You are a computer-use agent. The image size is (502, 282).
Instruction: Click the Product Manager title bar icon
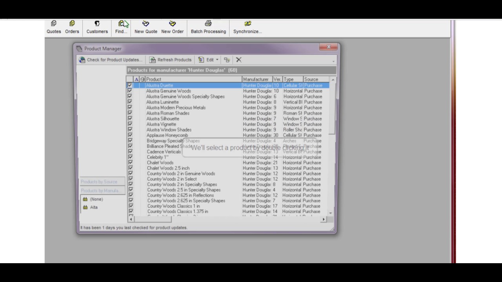(79, 49)
